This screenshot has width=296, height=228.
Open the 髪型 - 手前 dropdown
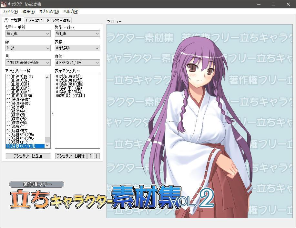[28, 34]
